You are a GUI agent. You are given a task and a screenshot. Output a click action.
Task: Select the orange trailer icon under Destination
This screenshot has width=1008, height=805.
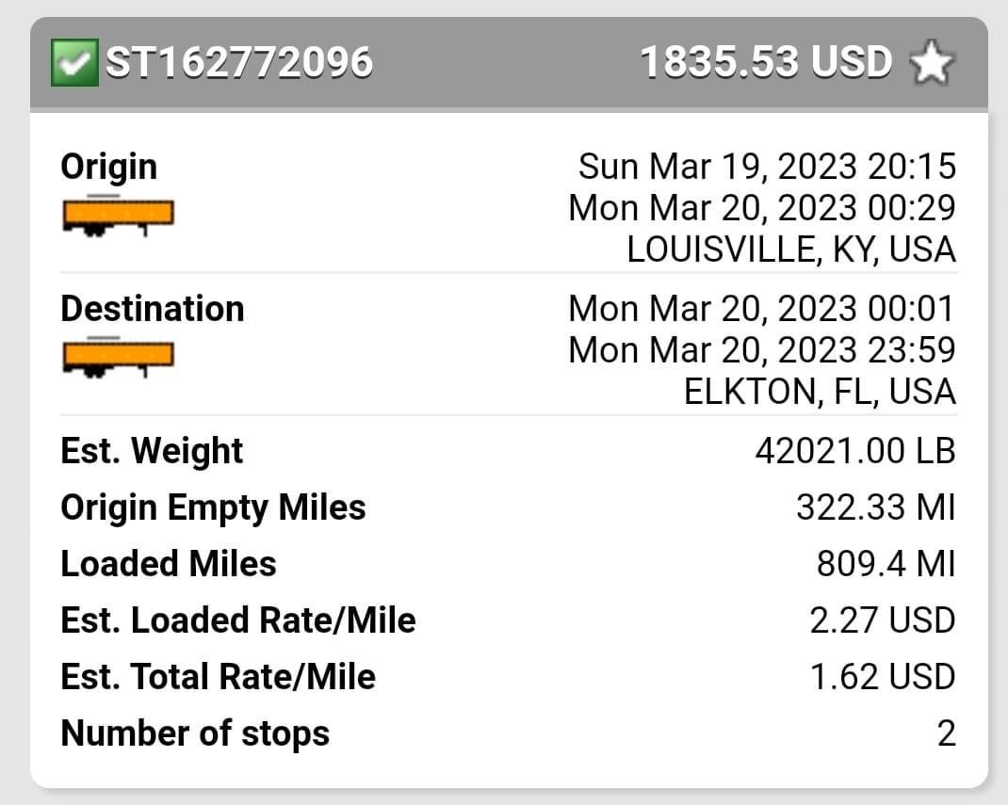[119, 357]
